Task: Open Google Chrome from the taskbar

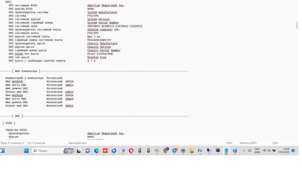Action: [x=165, y=151]
